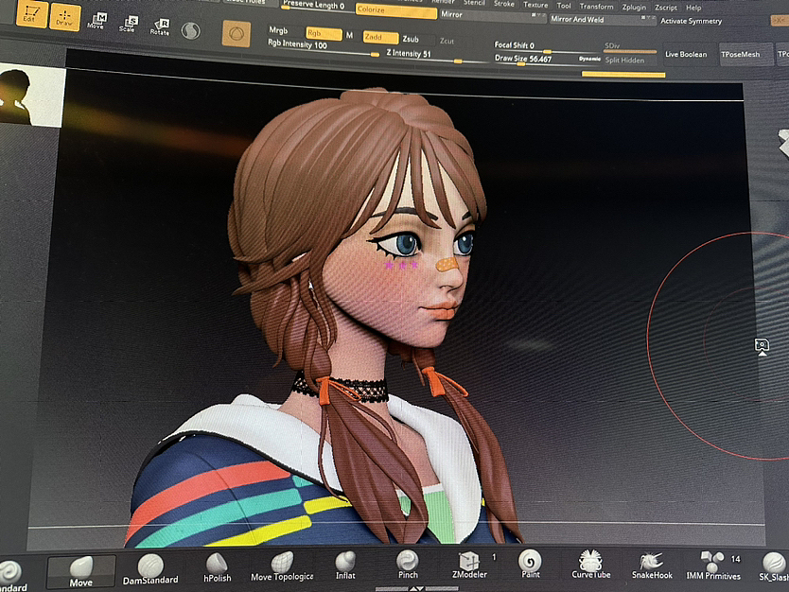Viewport: 789px width, 592px height.
Task: Toggle the Dynamic draw size option
Action: (x=589, y=59)
